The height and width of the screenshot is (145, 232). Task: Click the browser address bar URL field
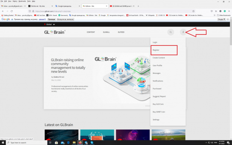pyautogui.click(x=112, y=11)
